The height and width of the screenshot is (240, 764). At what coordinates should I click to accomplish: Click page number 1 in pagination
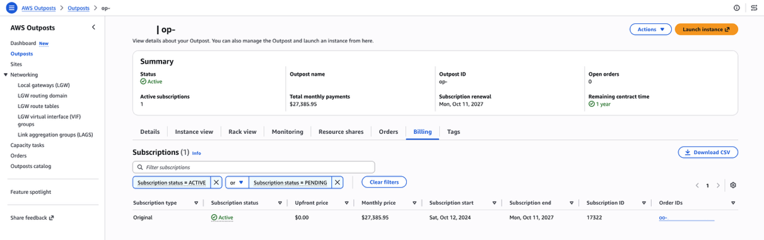(707, 186)
